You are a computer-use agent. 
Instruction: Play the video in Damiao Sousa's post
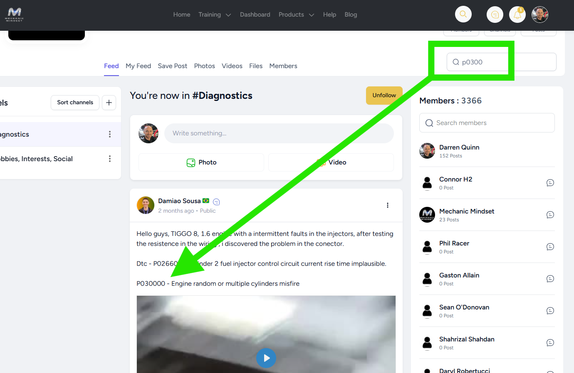[x=266, y=358]
